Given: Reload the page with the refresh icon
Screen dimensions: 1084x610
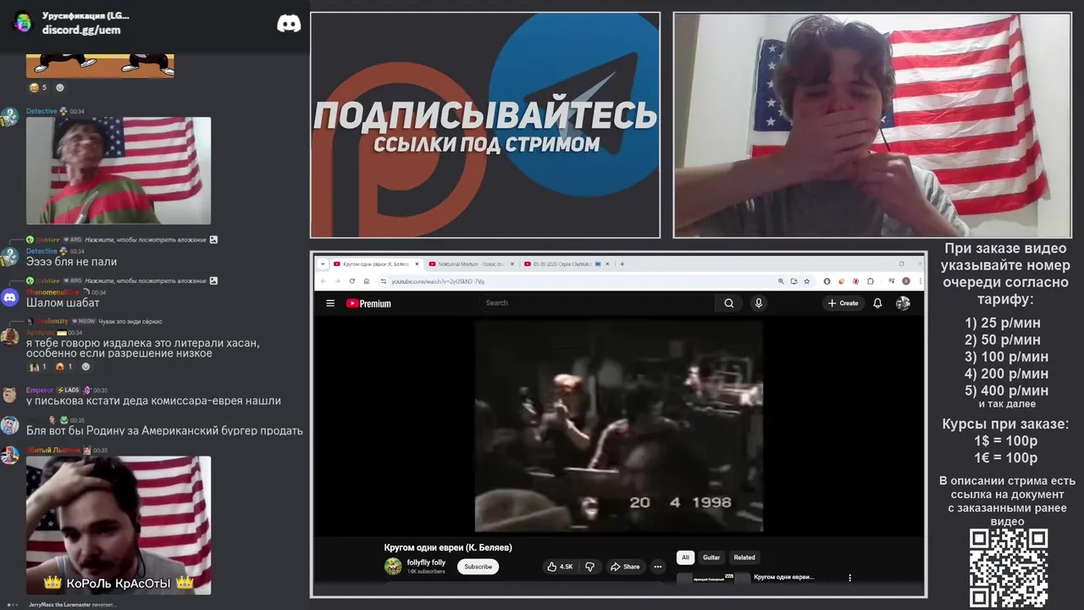Looking at the screenshot, I should tap(352, 281).
